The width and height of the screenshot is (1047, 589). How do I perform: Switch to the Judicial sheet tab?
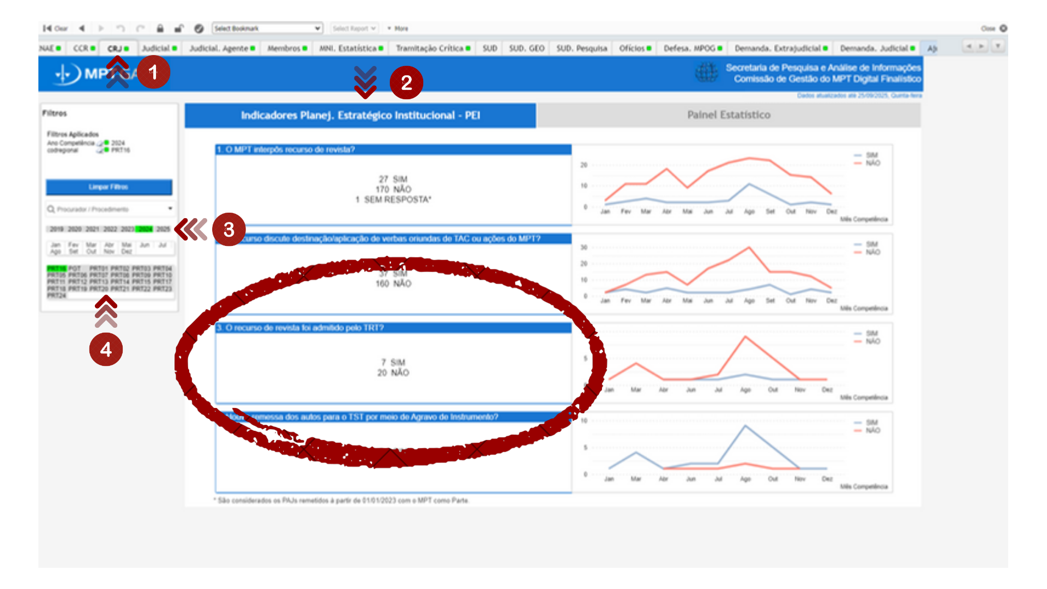coord(159,49)
